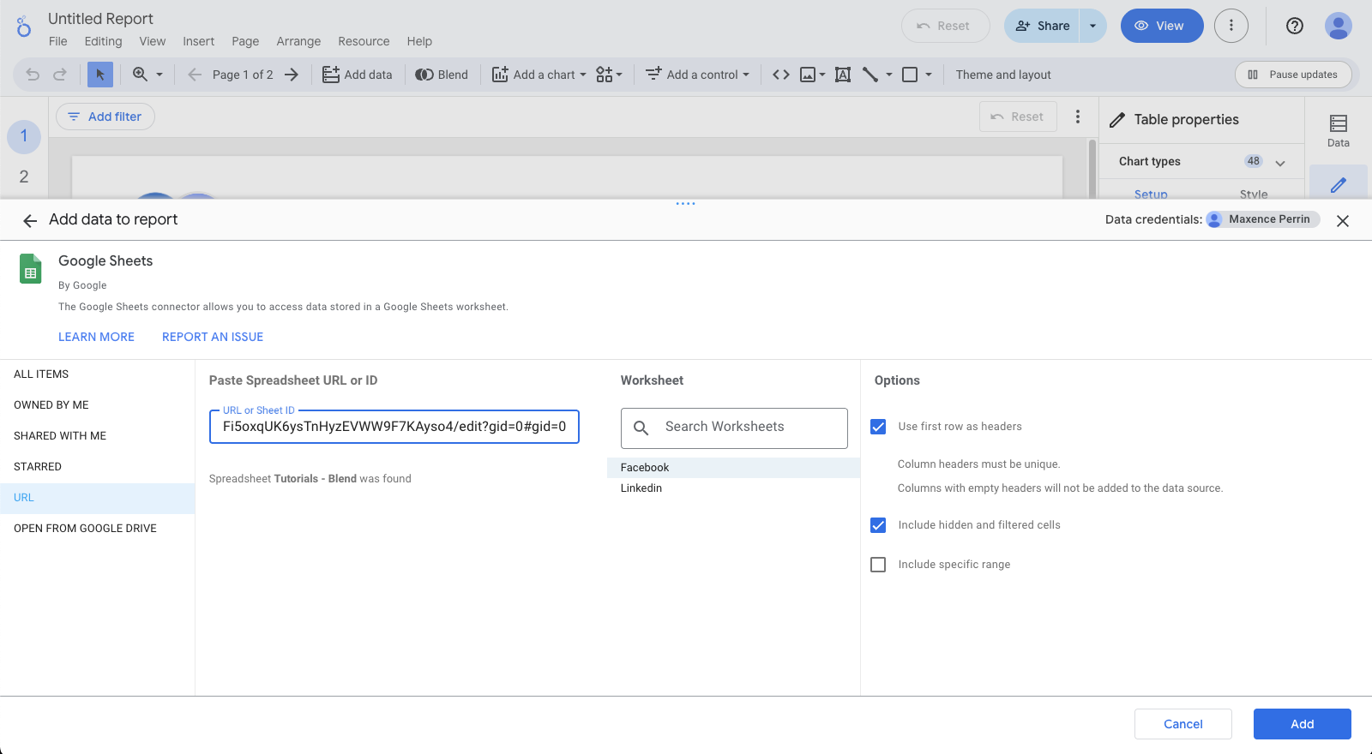Screen dimensions: 1372x754
Task: Click the filter bar three-dot menu
Action: click(1078, 117)
